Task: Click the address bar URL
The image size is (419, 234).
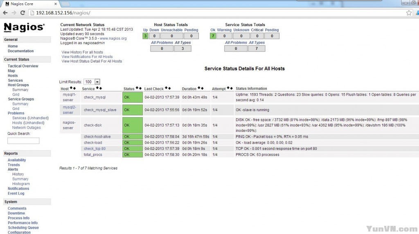Action: pos(63,13)
